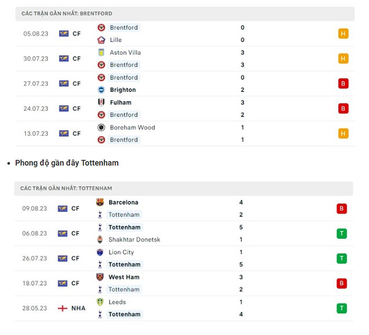Select the Tottenham crest next to Leeds match
The width and height of the screenshot is (369, 335).
[99, 314]
